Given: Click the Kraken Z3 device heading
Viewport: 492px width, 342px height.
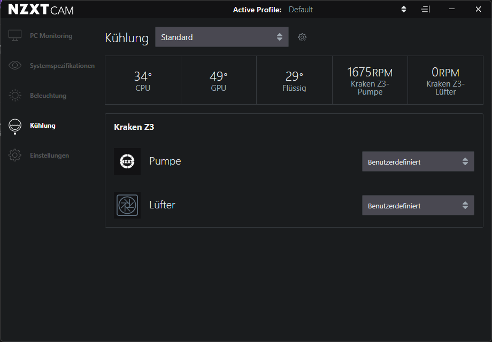Looking at the screenshot, I should [x=134, y=127].
